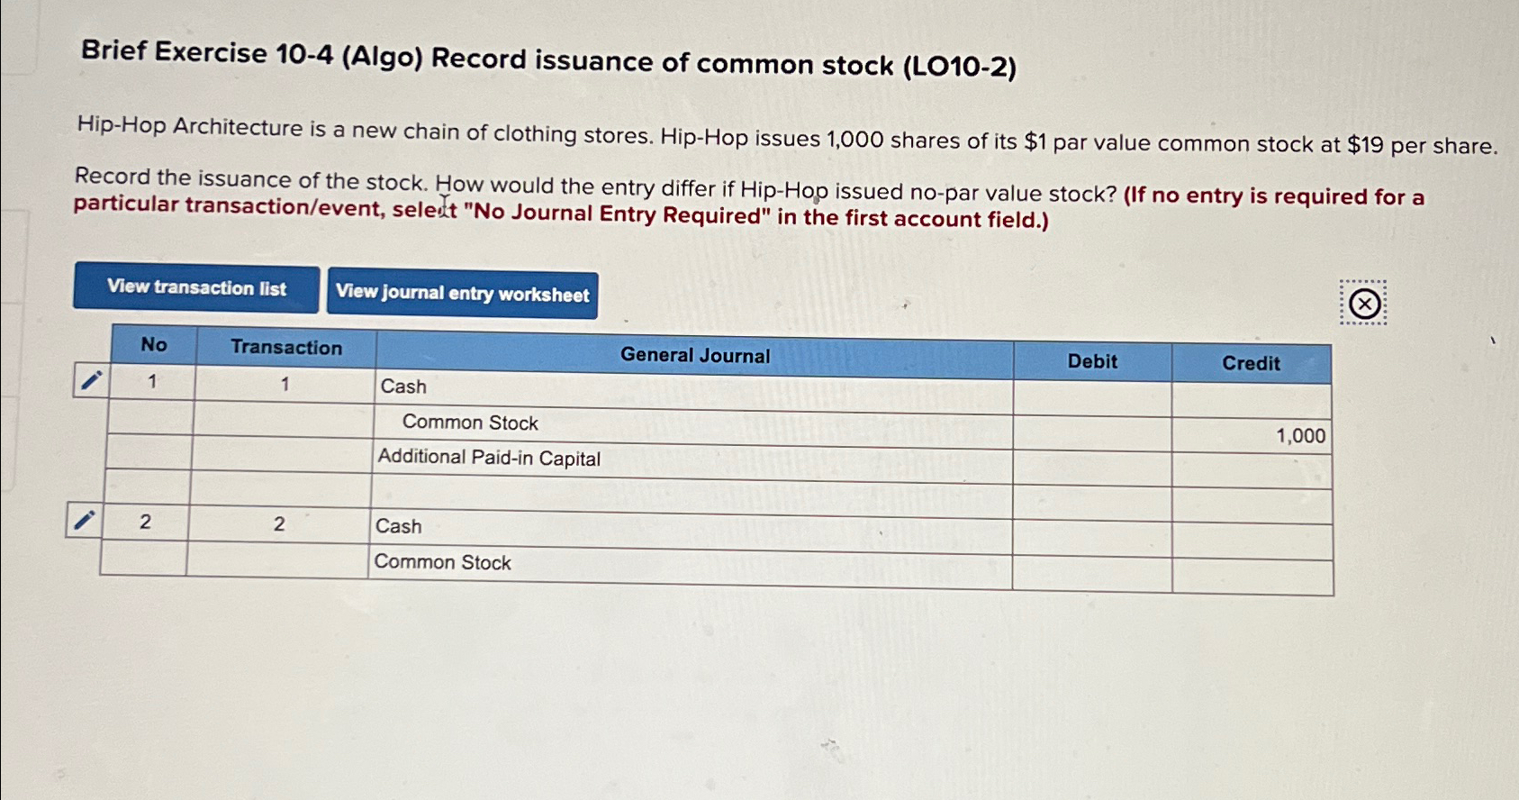This screenshot has height=800, width=1519.
Task: Select the Additional Paid-in Capital account field
Action: pyautogui.click(x=490, y=459)
